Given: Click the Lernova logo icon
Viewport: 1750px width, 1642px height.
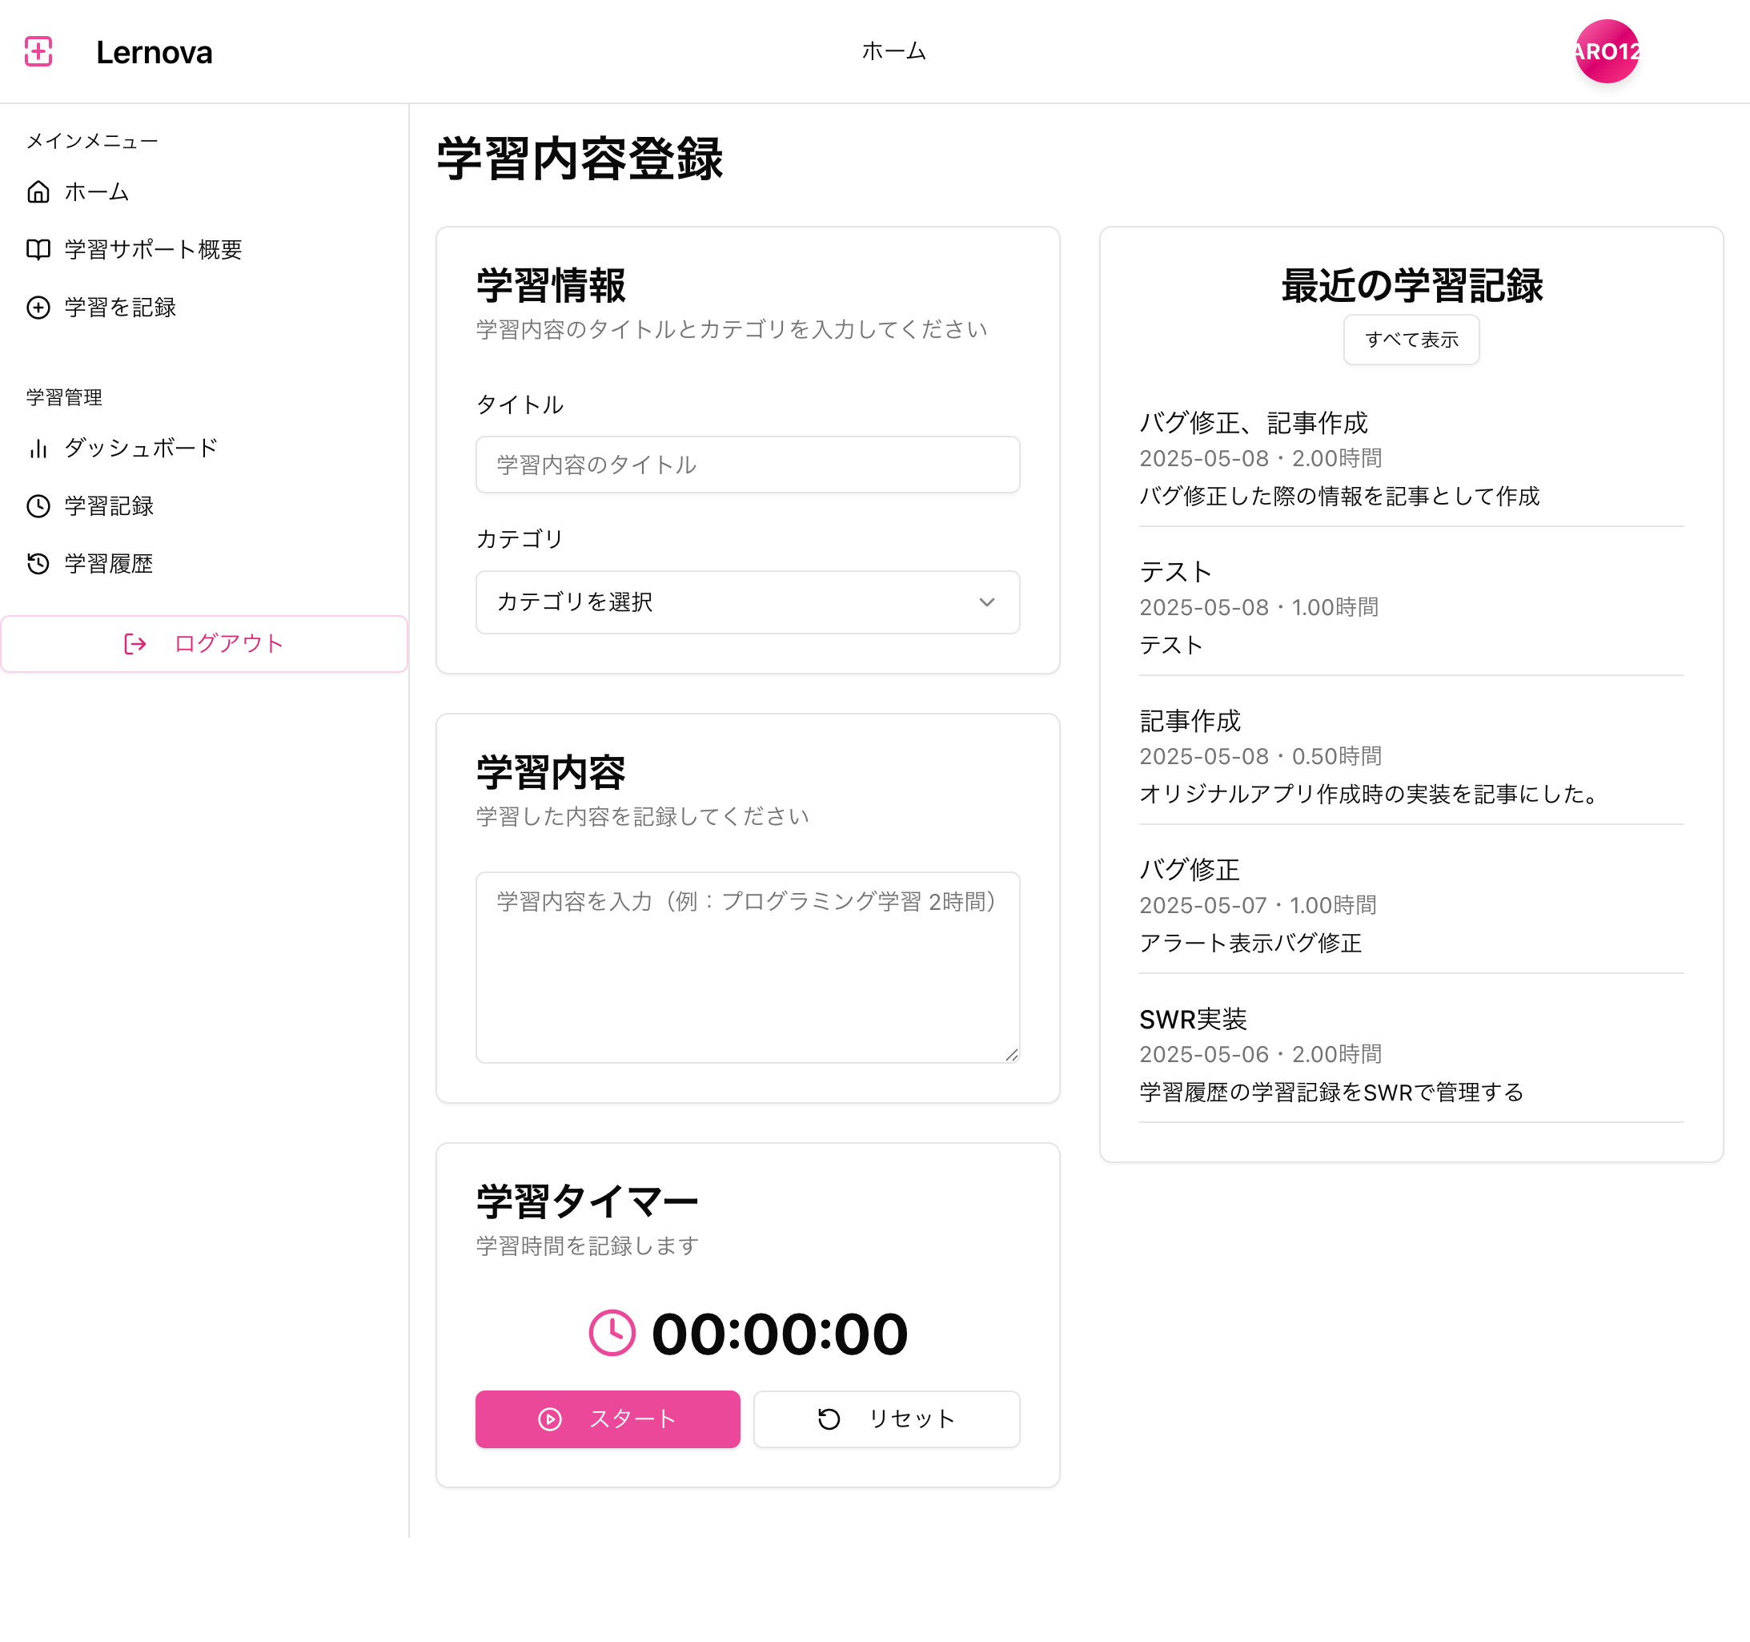Looking at the screenshot, I should (x=38, y=51).
